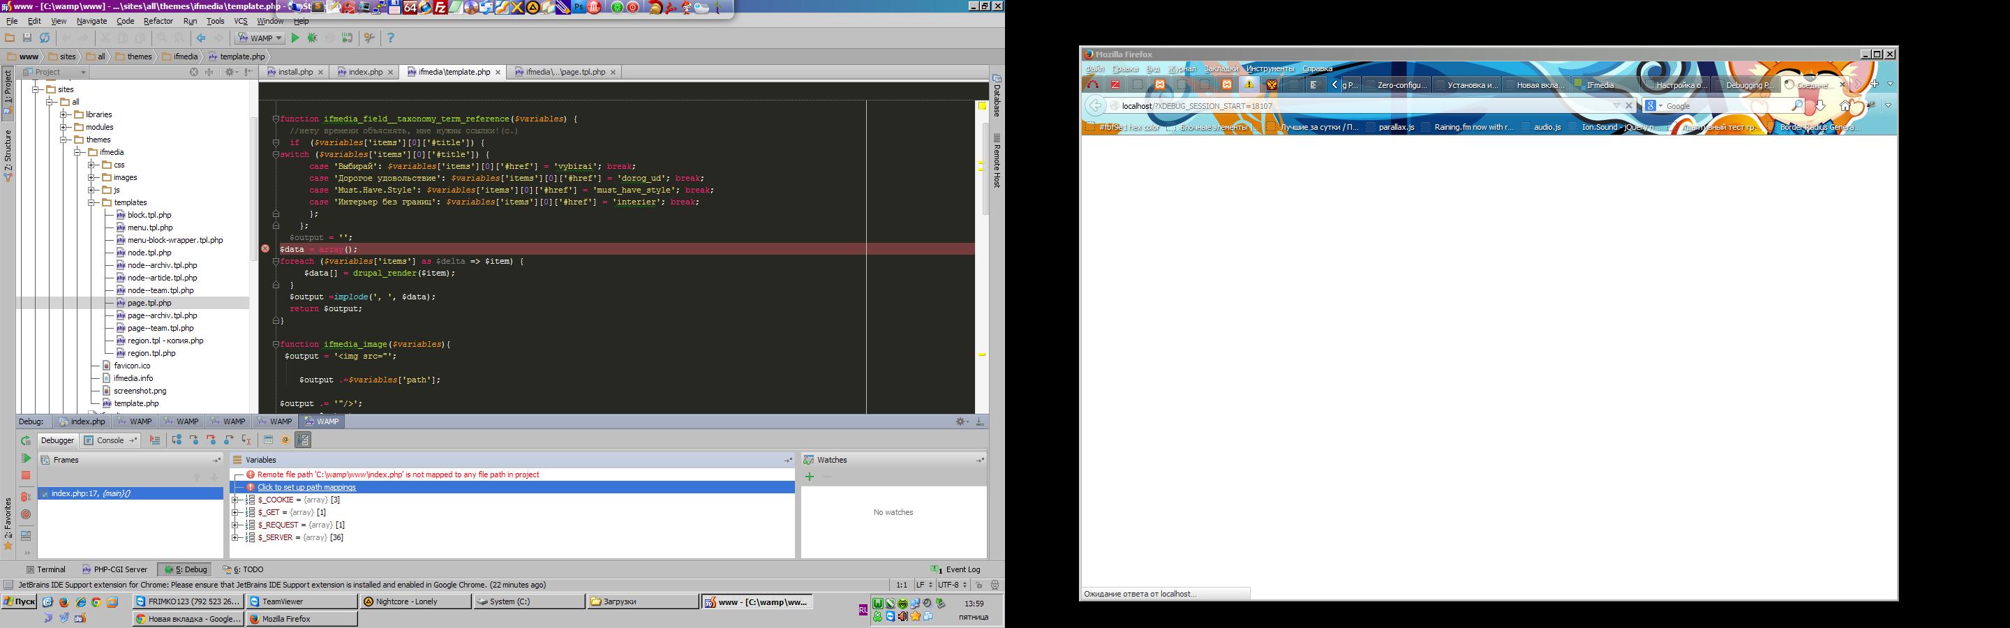Toggle the Mute Breakpoints button
Viewport: 2010px width, 628px height.
[x=26, y=514]
